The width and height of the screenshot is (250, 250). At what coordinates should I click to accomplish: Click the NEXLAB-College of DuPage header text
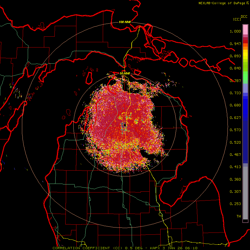click(224, 3)
